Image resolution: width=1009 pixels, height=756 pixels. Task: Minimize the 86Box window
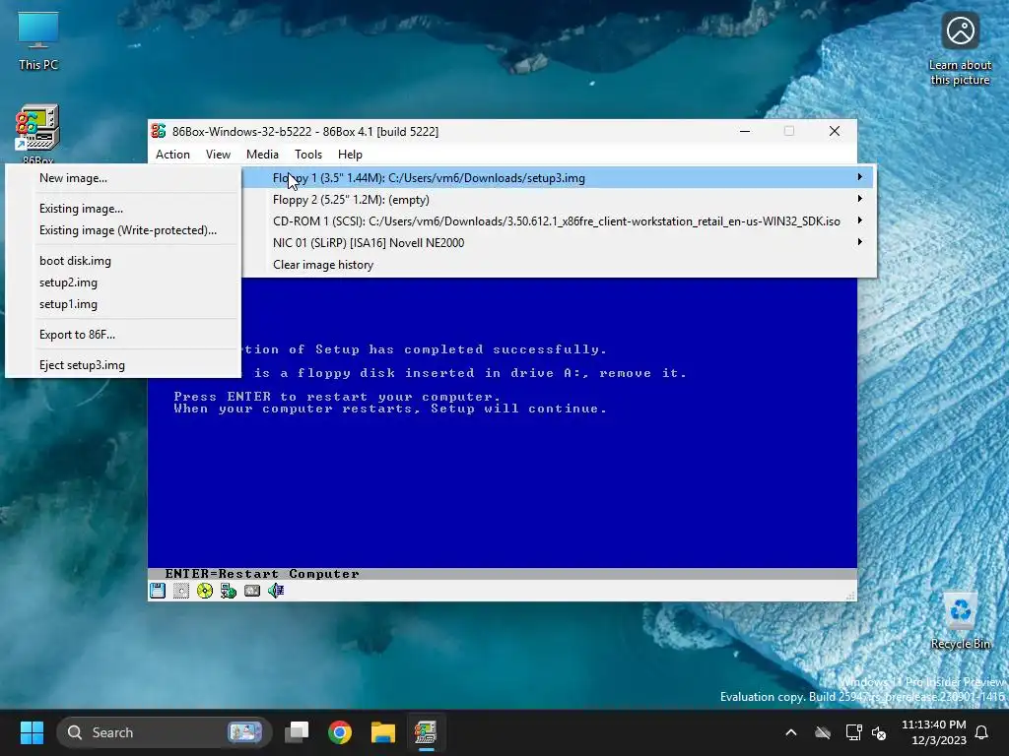pyautogui.click(x=745, y=131)
